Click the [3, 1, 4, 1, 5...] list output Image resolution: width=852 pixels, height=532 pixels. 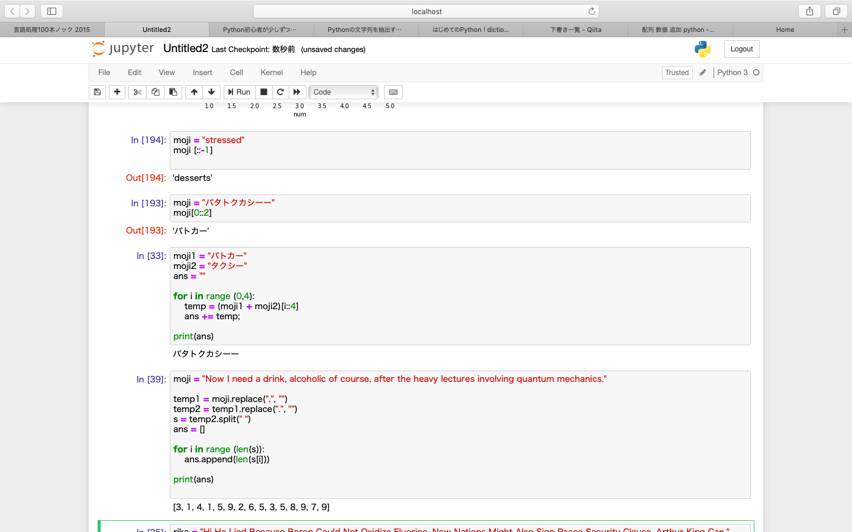251,507
